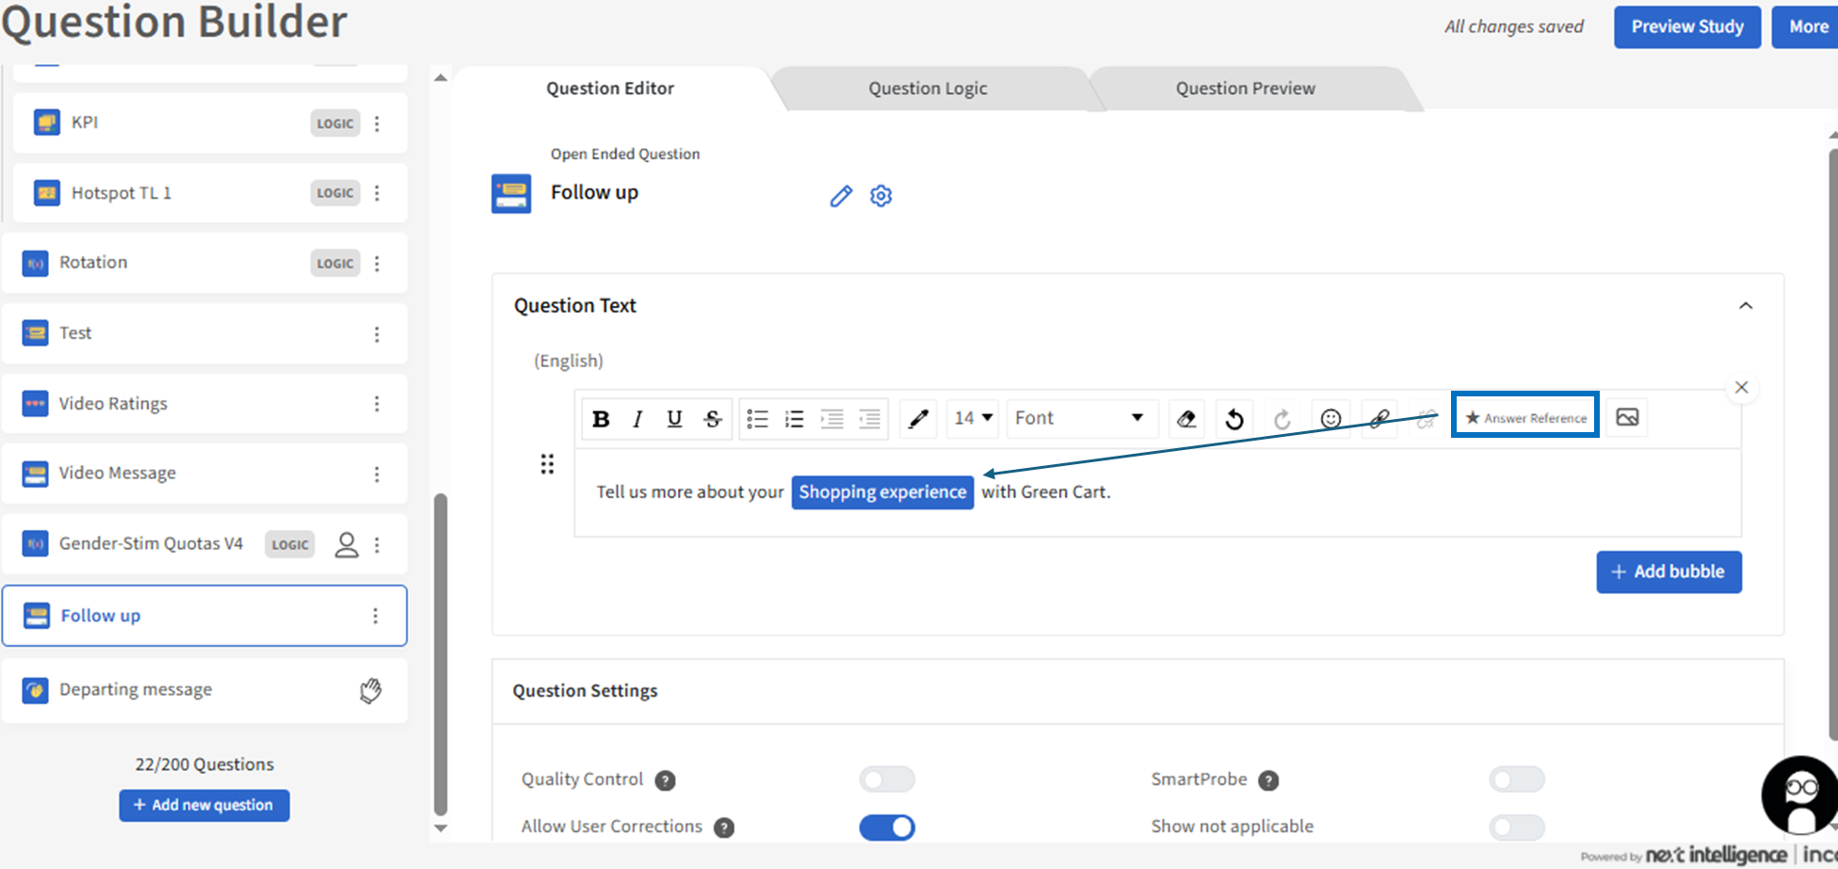
Task: Open the font size 14 dropdown
Action: (973, 418)
